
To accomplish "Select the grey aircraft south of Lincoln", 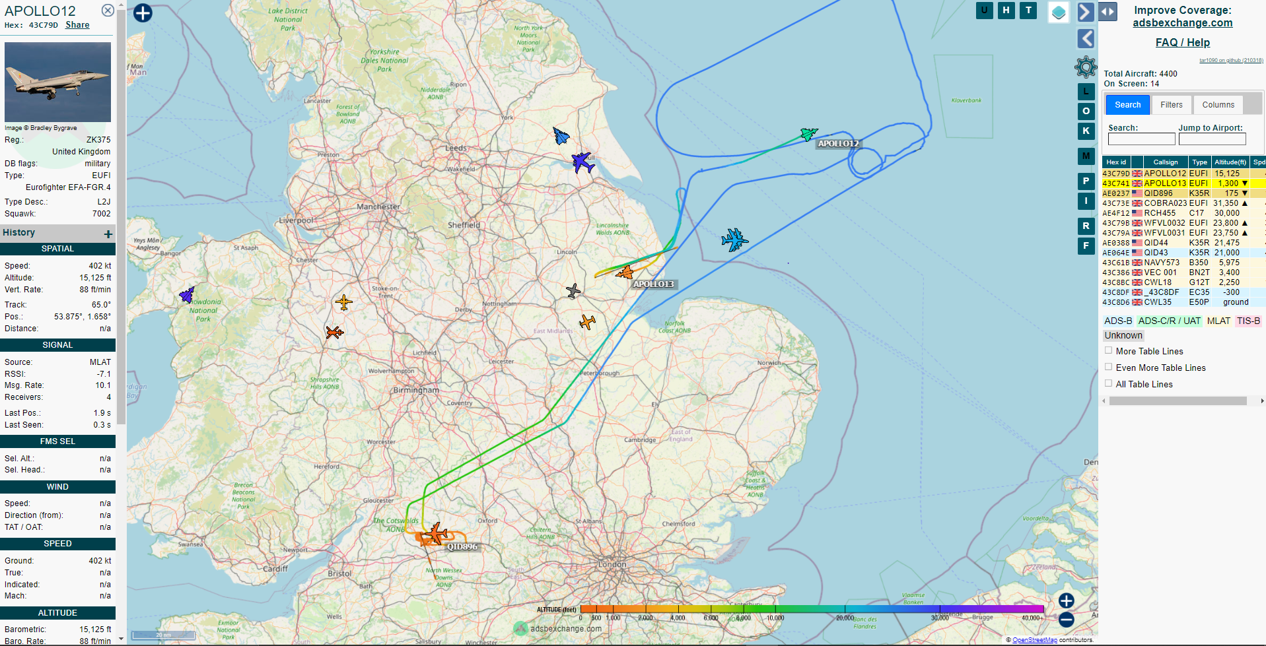I will pos(573,290).
